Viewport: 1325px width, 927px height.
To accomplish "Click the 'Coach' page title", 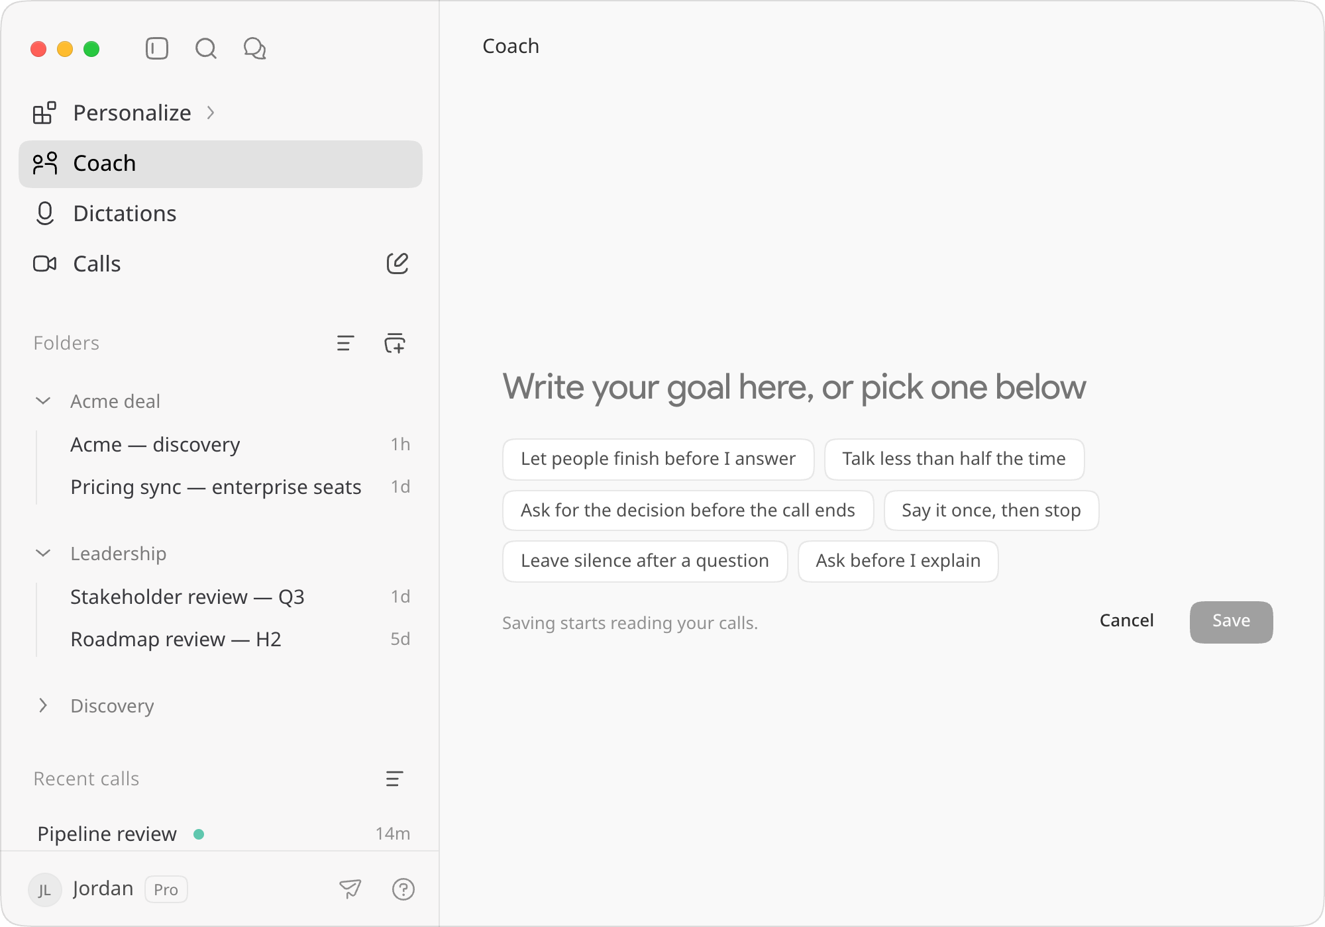I will (x=510, y=46).
